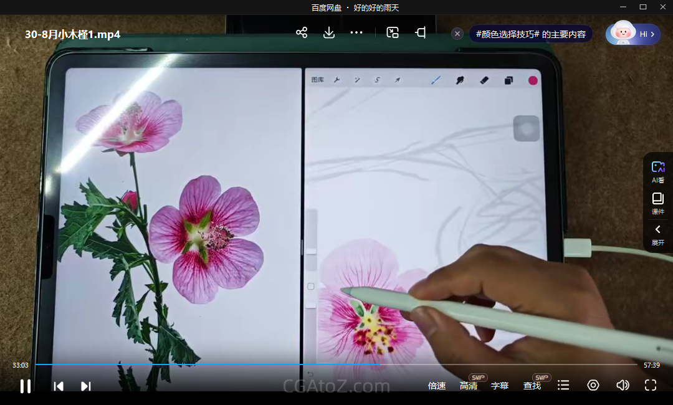Click the crop/screenshot icon in top bar
Viewport: 673px width, 405px height.
point(421,32)
